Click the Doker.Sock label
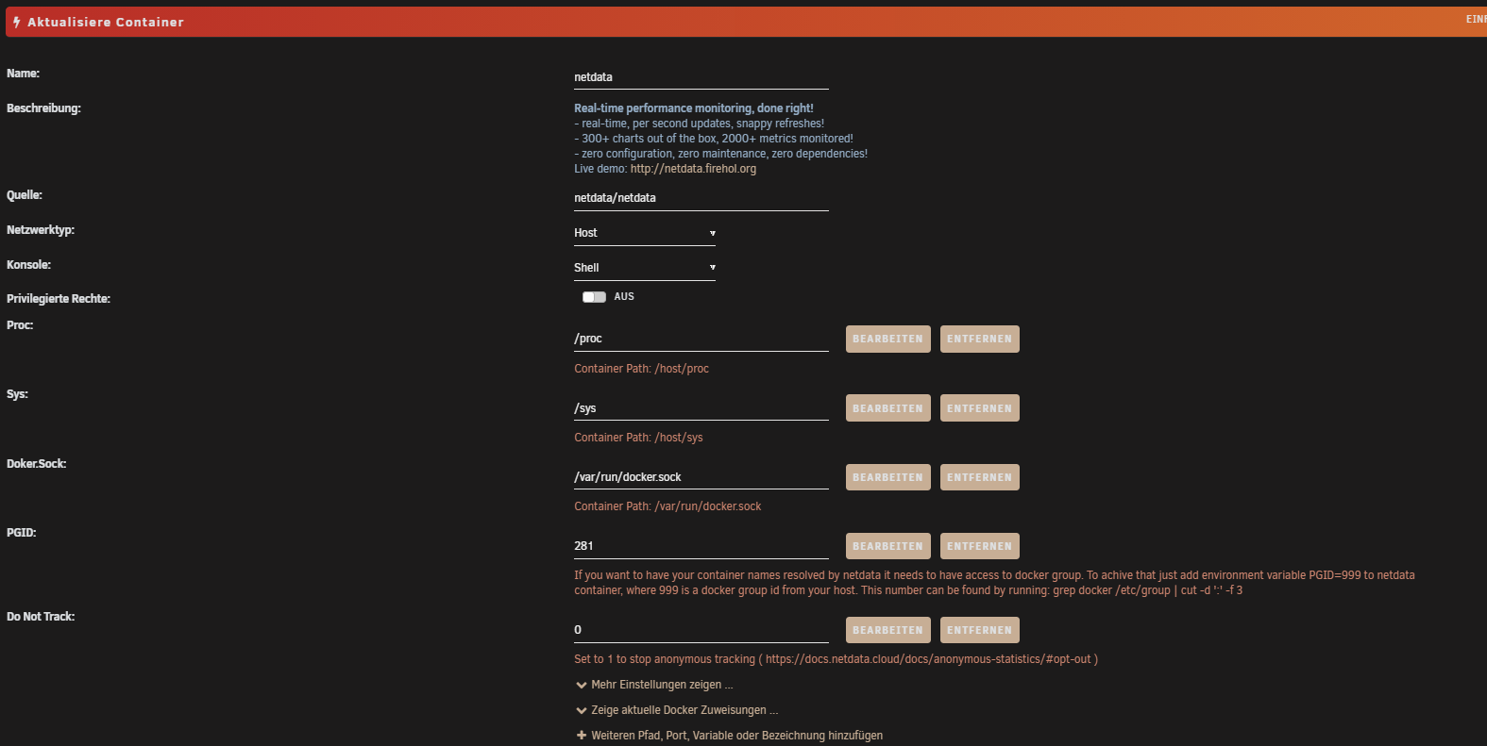Screen dimensions: 1487x746 pos(37,464)
